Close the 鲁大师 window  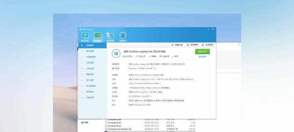pos(213,29)
